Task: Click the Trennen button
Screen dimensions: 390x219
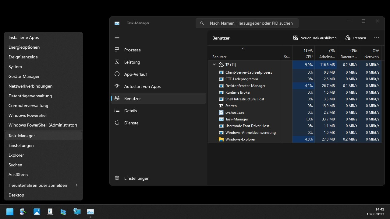Action: pyautogui.click(x=356, y=38)
